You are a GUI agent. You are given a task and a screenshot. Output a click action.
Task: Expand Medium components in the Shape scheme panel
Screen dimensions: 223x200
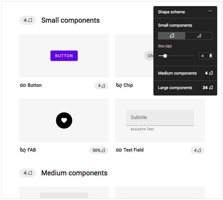pyautogui.click(x=185, y=73)
